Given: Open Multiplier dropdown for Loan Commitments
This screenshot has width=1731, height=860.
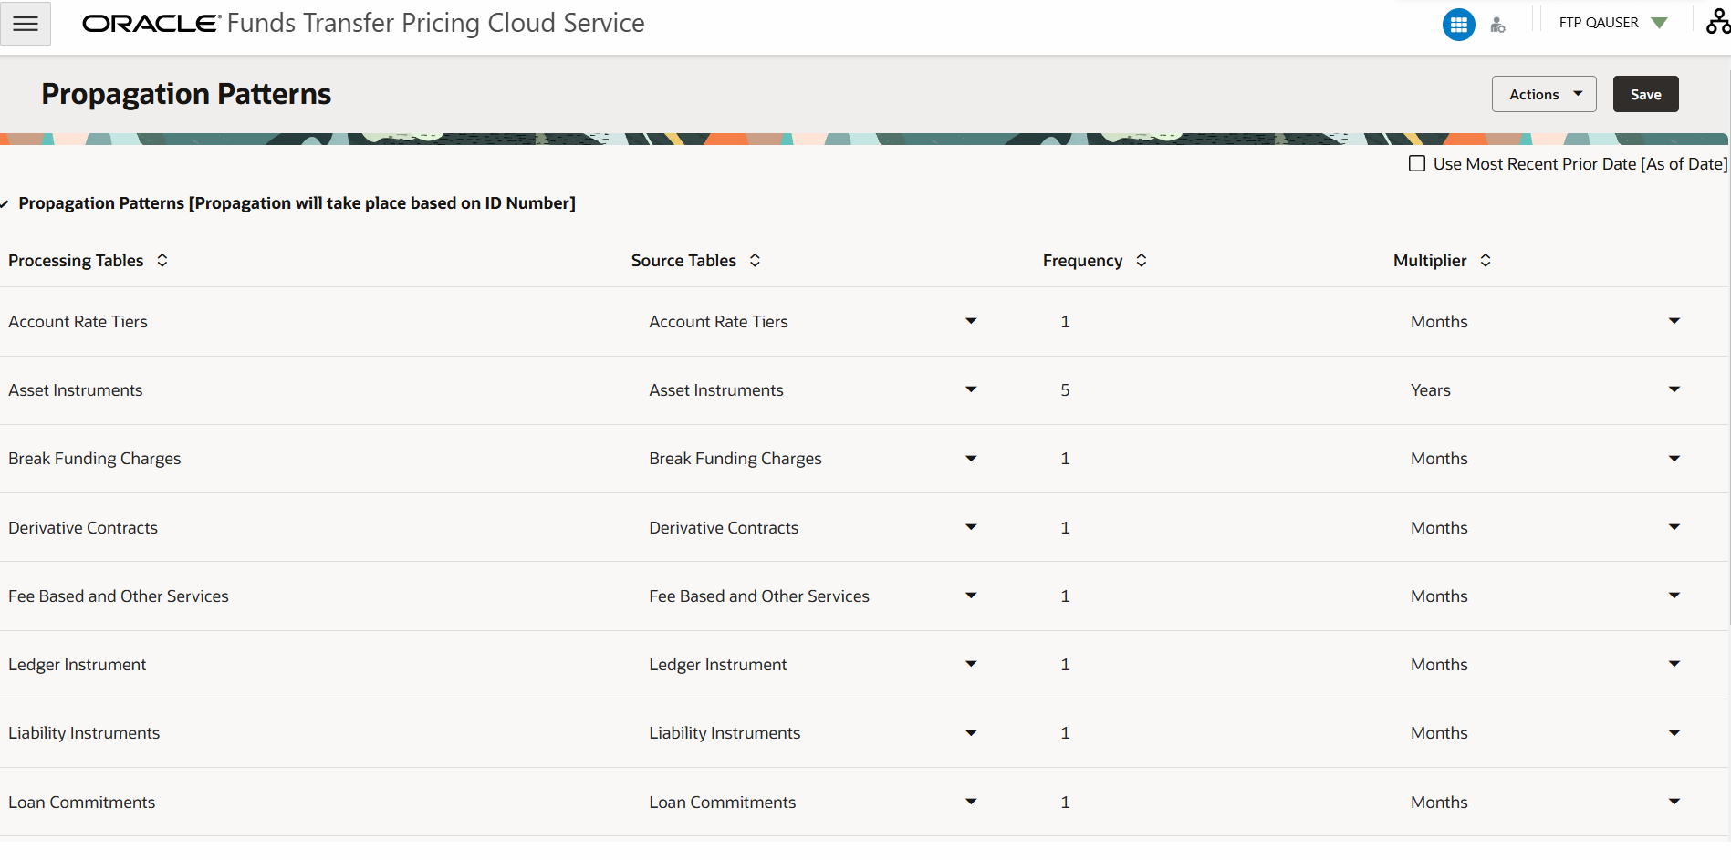Looking at the screenshot, I should (x=1674, y=802).
